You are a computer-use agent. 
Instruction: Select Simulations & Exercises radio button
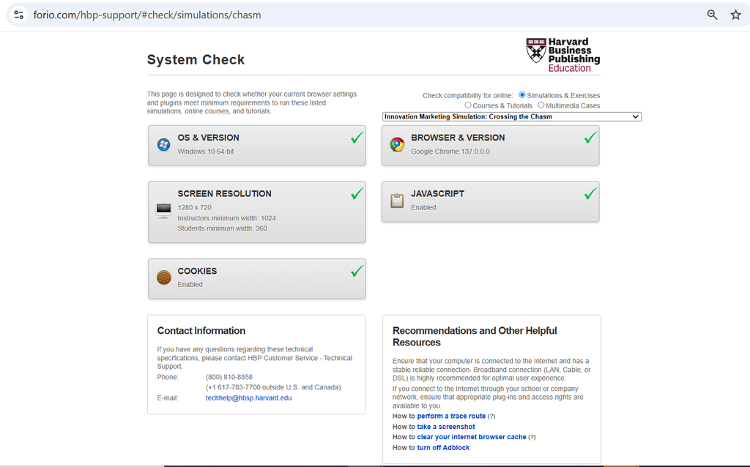(x=522, y=95)
